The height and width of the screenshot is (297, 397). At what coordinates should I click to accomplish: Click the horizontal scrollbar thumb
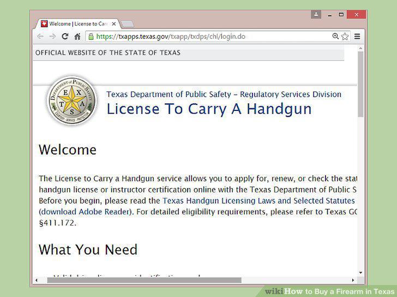pyautogui.click(x=145, y=280)
